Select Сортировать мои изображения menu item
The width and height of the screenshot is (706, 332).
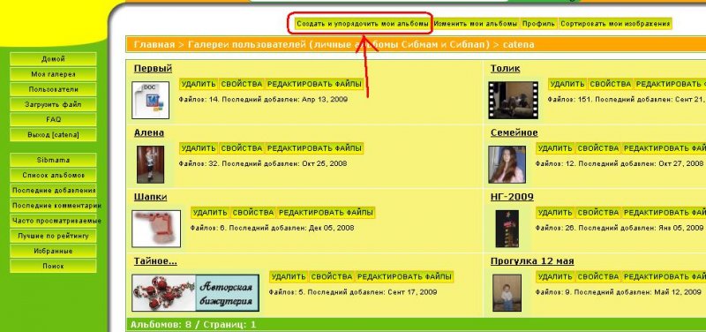(615, 24)
